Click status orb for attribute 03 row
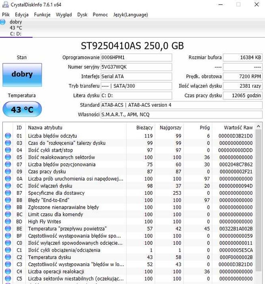Screen dimensions: 265x284 point(8,143)
